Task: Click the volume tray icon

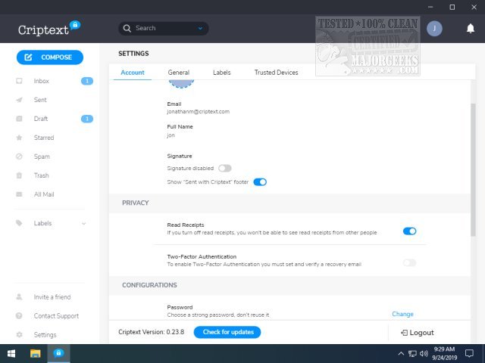Action: [424, 353]
